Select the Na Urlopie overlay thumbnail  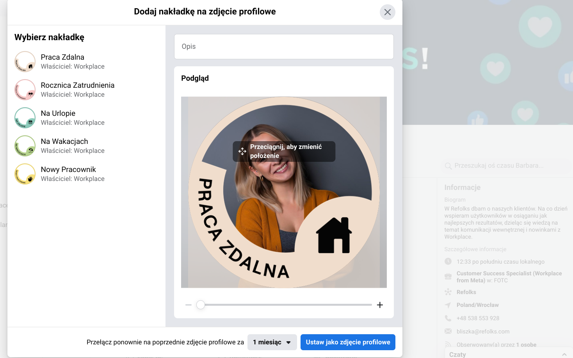point(25,117)
